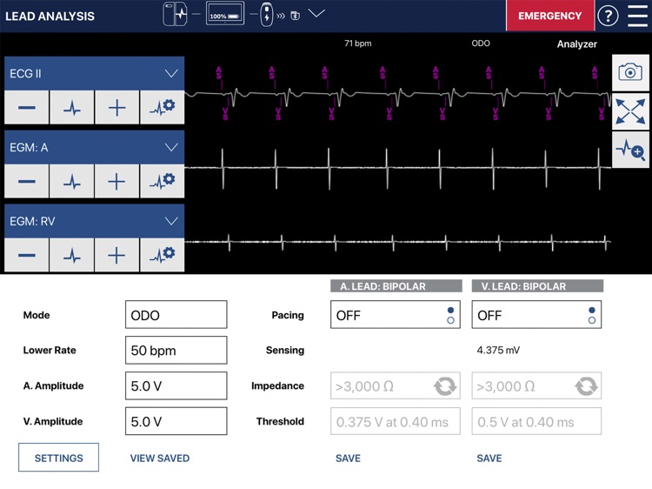
Task: Normalize EGM: RV waveform size icon
Action: point(72,255)
